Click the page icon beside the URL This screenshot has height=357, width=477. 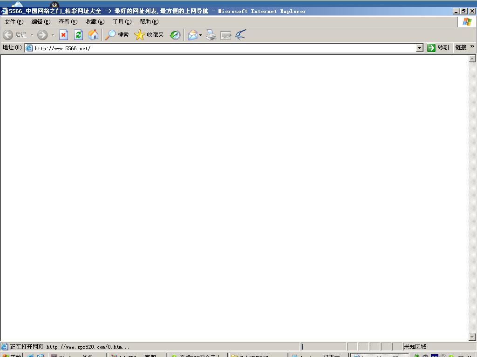coord(29,48)
